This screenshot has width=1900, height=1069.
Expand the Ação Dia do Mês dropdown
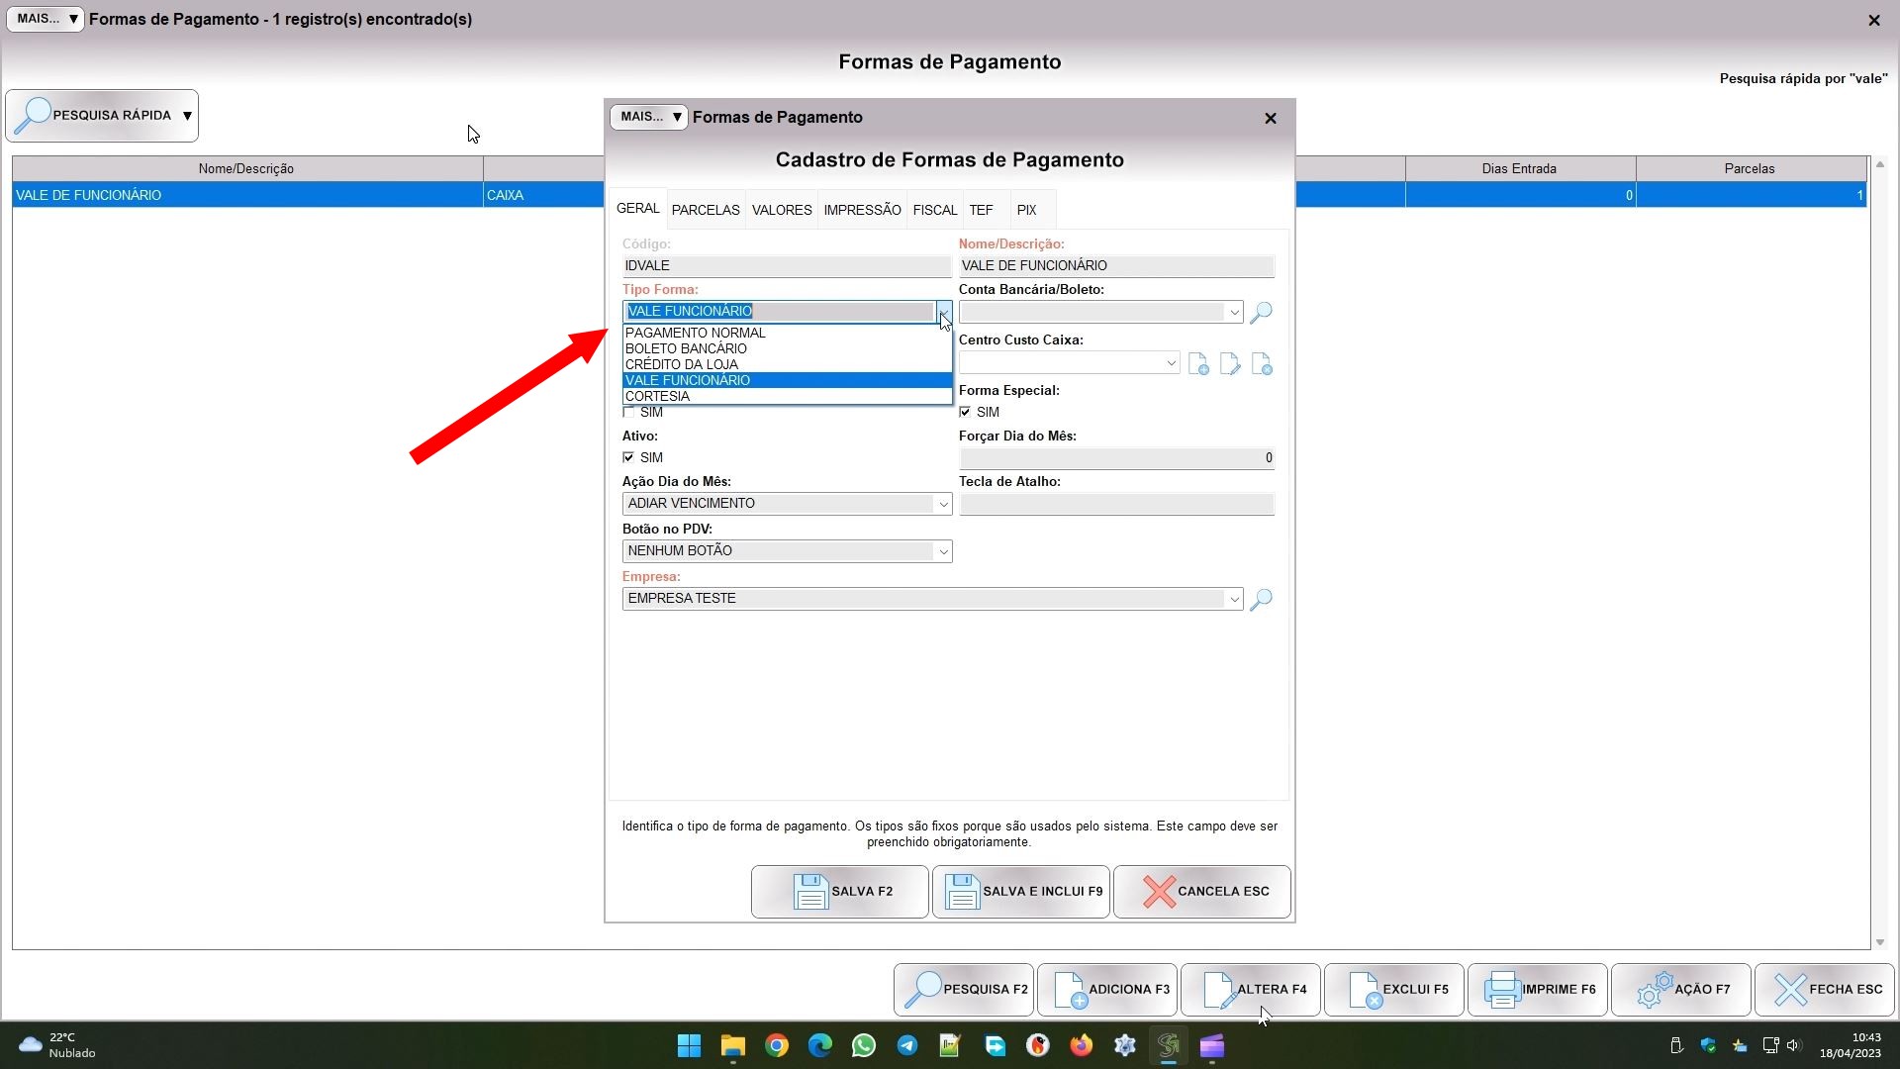coord(943,504)
